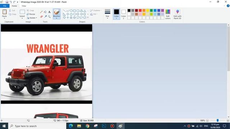Switch to the Home ribbon tab
The height and width of the screenshot is (129, 230).
(x=14, y=6)
